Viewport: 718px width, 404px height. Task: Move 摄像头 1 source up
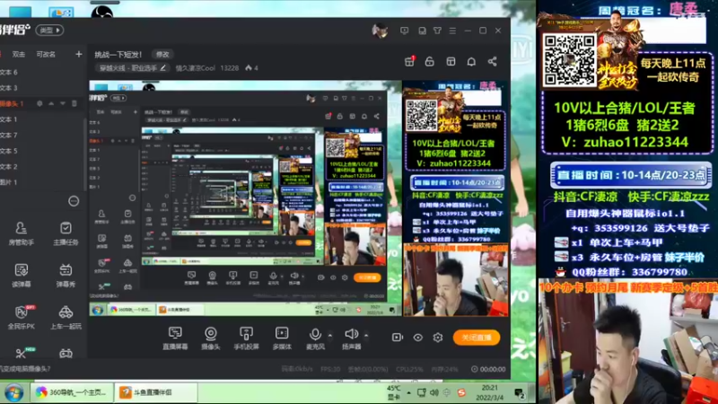pyautogui.click(x=51, y=103)
